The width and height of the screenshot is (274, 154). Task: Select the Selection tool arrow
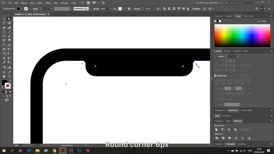pos(4,19)
